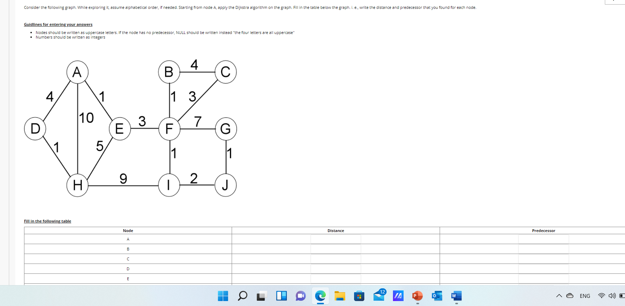Open the Wi-Fi network tray icon
625x306 pixels.
601,296
